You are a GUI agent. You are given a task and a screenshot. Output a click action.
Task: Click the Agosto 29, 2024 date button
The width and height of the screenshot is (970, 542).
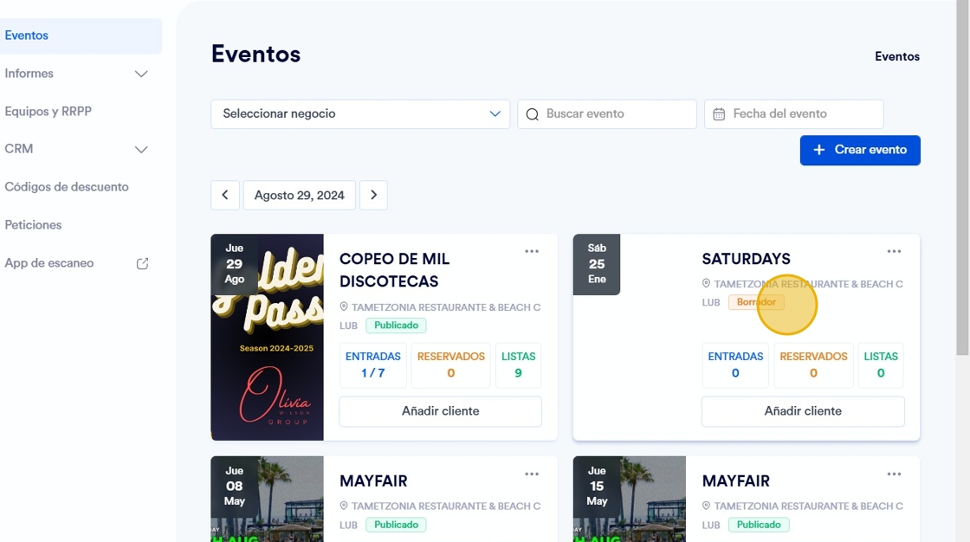pos(300,196)
